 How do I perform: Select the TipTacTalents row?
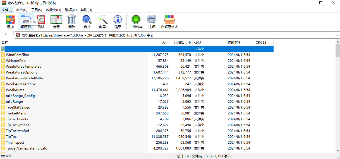(x=137, y=119)
